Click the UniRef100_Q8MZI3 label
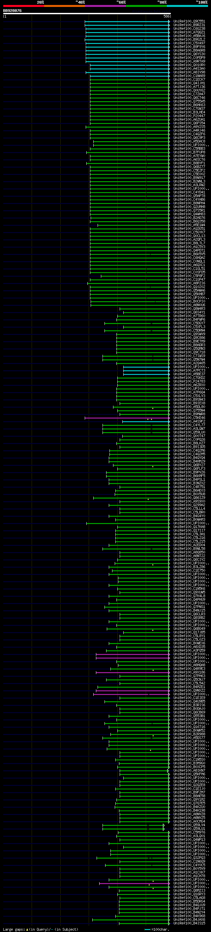 189,890
